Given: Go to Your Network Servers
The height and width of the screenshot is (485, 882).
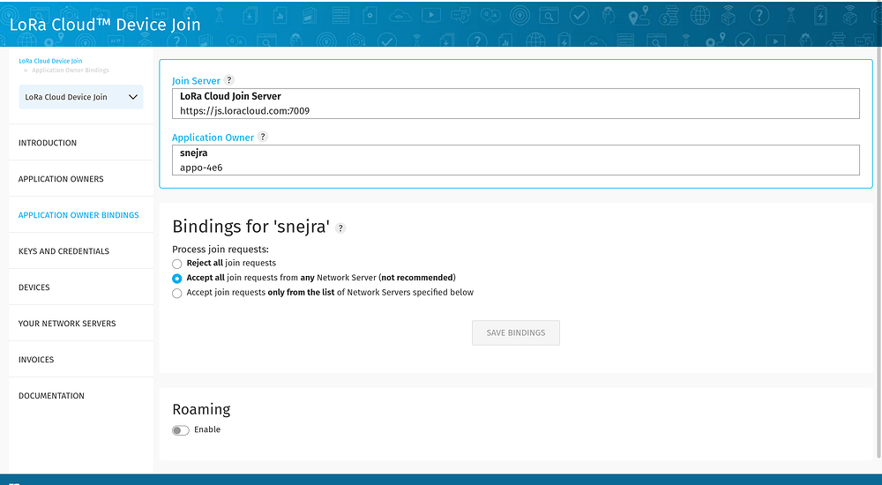Looking at the screenshot, I should pos(67,324).
